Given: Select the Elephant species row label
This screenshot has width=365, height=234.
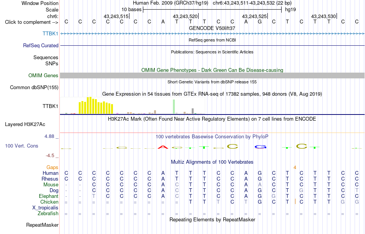Looking at the screenshot, I should pos(48,196).
